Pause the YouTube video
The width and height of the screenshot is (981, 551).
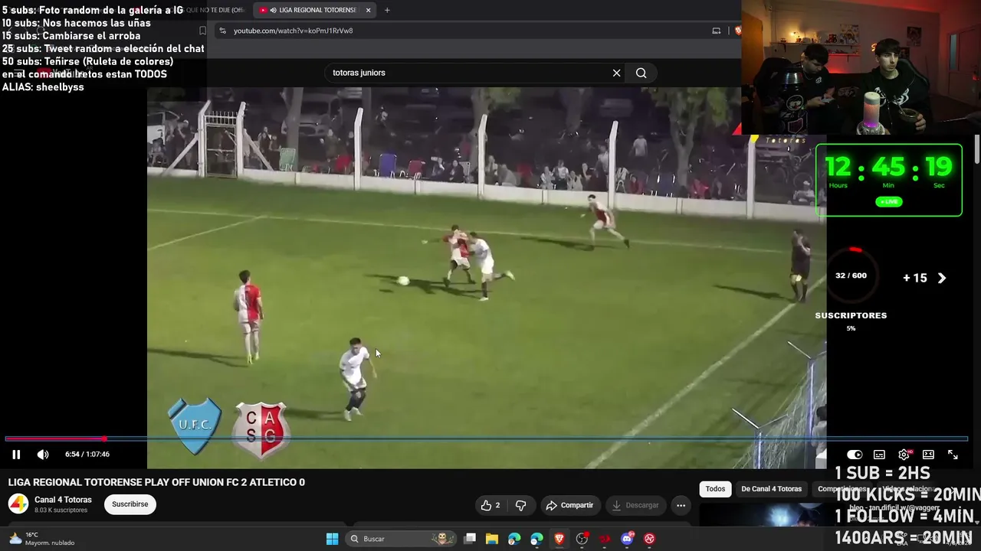[x=16, y=455]
